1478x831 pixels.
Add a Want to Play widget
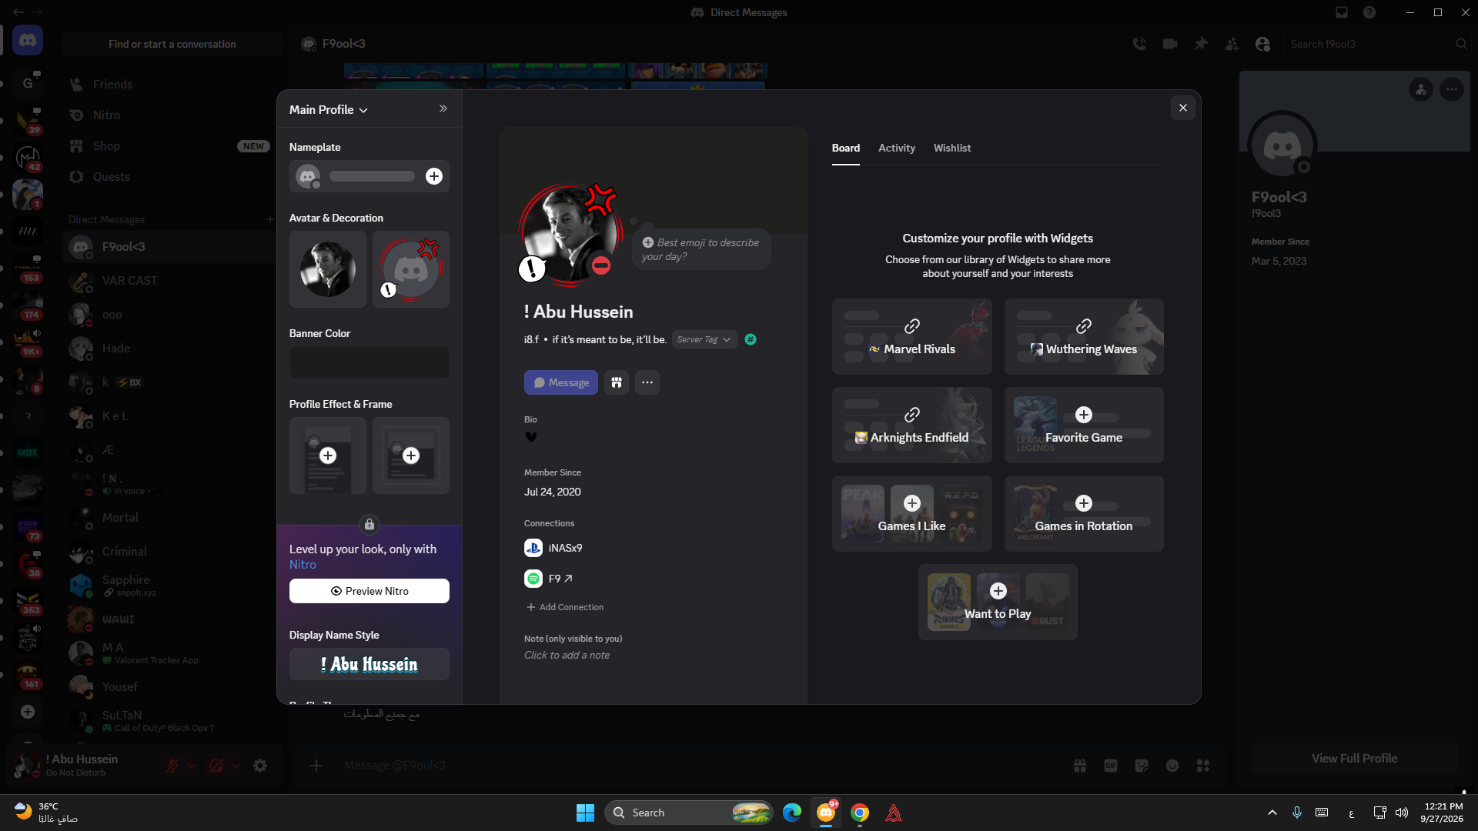[x=998, y=602]
